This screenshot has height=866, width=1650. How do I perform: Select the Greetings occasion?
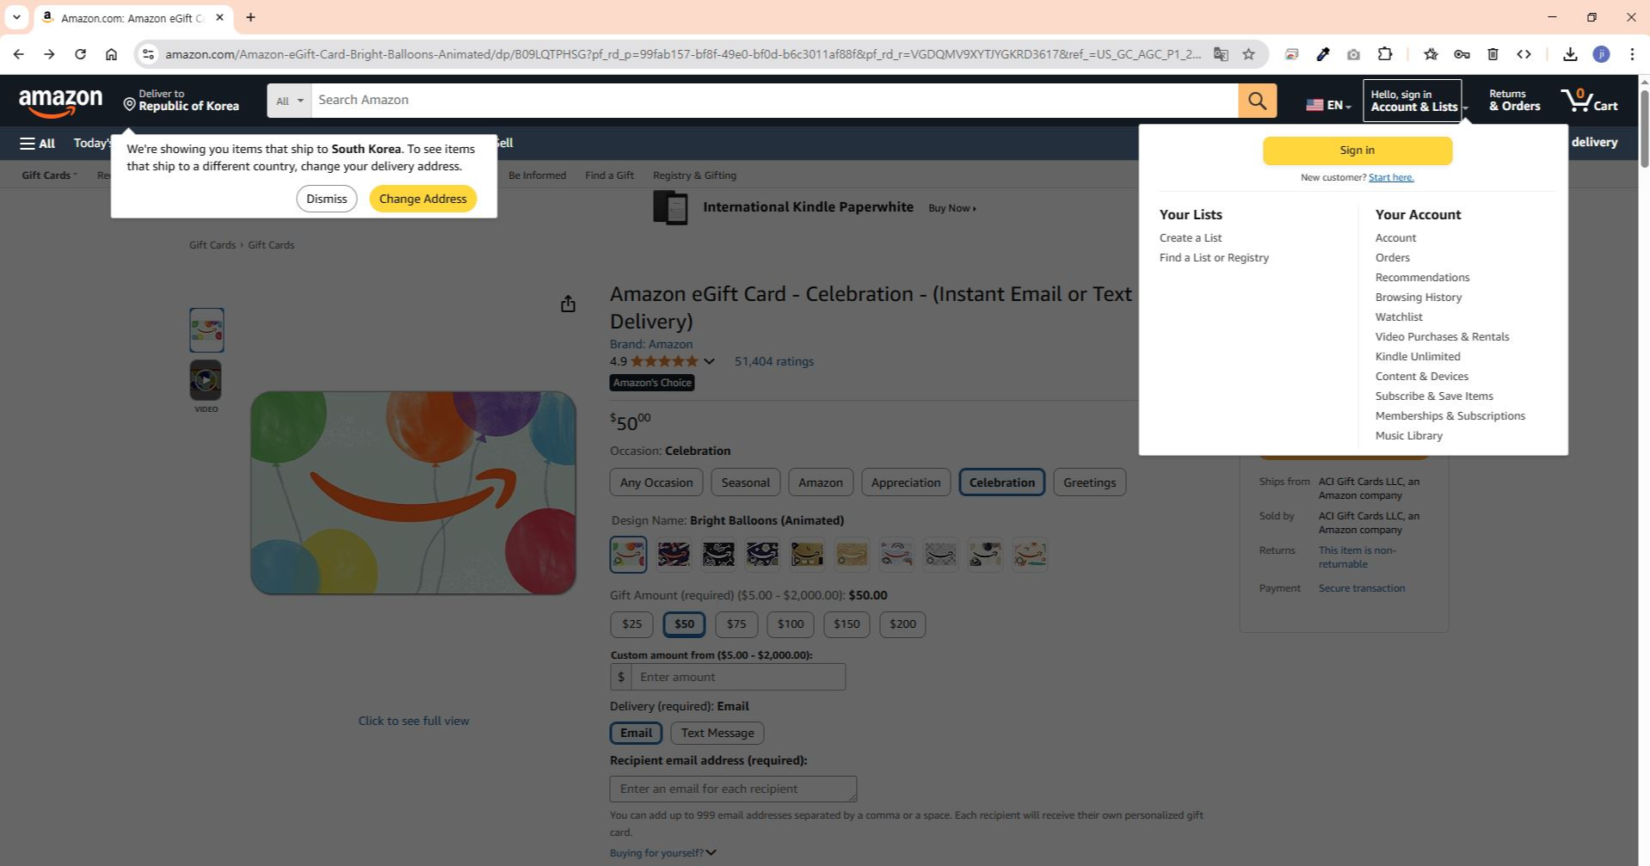[1089, 482]
